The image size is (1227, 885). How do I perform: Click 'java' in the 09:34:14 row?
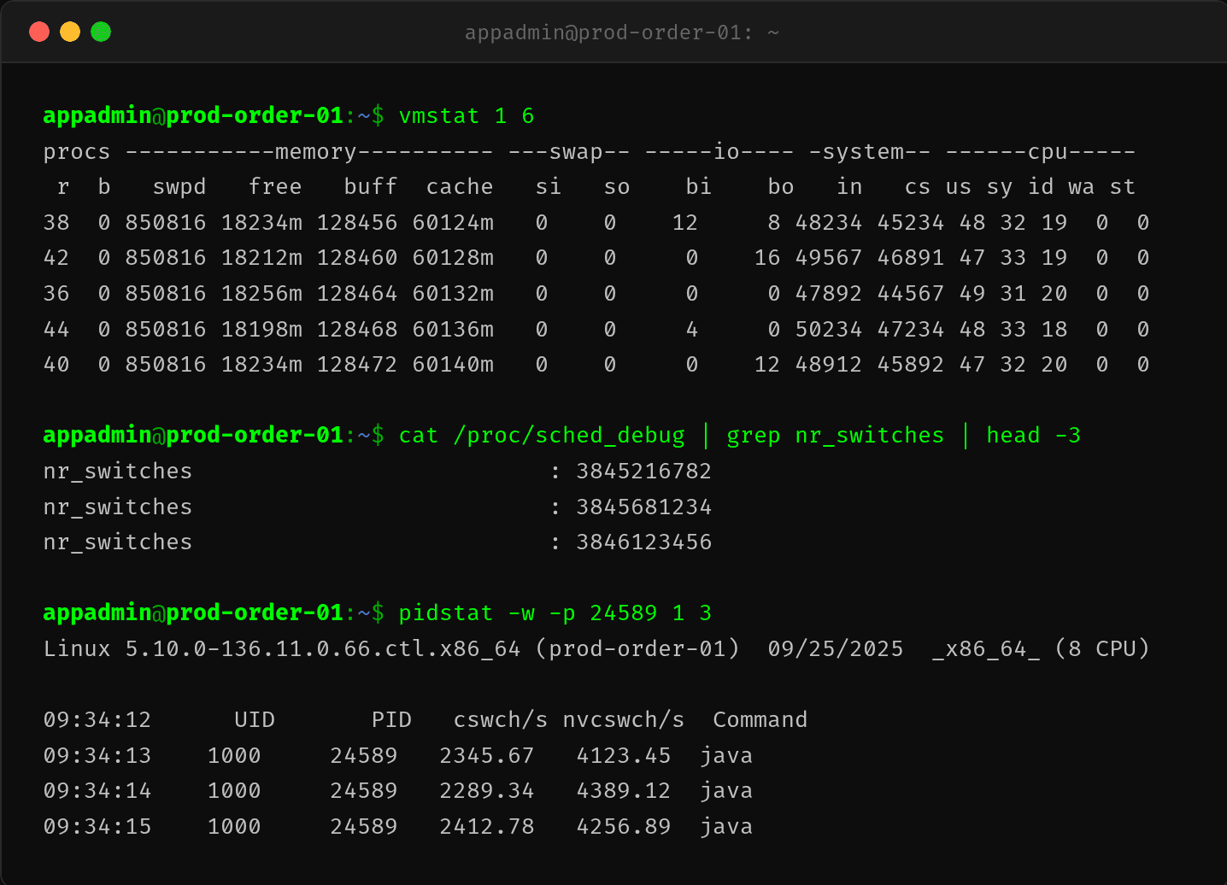pos(726,790)
